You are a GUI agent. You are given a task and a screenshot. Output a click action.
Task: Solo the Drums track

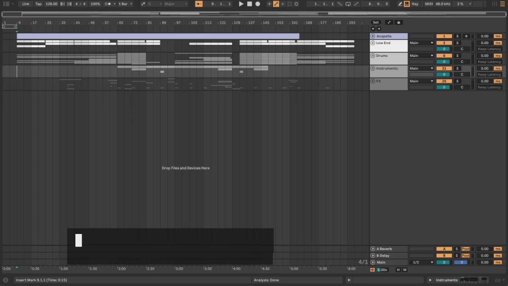457,56
